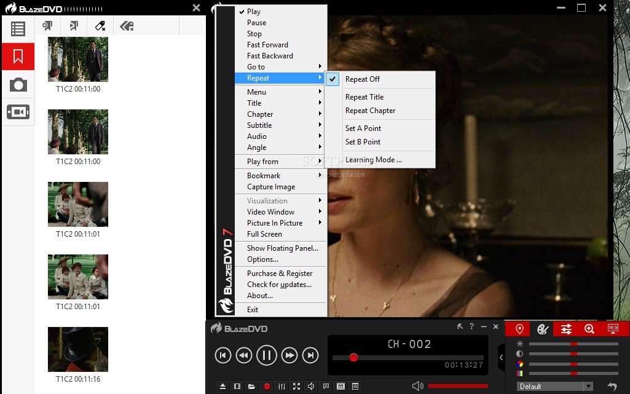Expand the Menu submenu
630x394 pixels.
click(x=280, y=92)
